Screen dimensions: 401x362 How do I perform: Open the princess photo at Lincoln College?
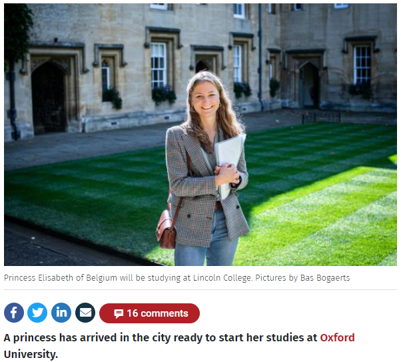pos(200,135)
